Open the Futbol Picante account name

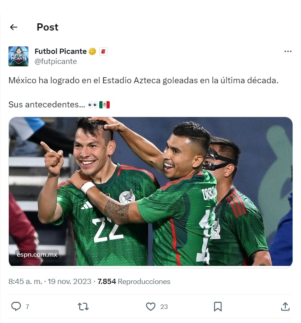[x=61, y=51]
